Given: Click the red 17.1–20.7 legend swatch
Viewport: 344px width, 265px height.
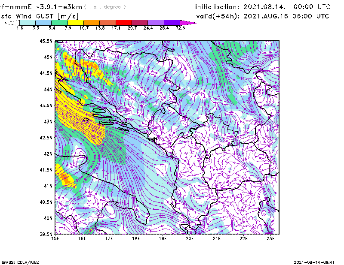Looking at the screenshot, I should coord(124,23).
